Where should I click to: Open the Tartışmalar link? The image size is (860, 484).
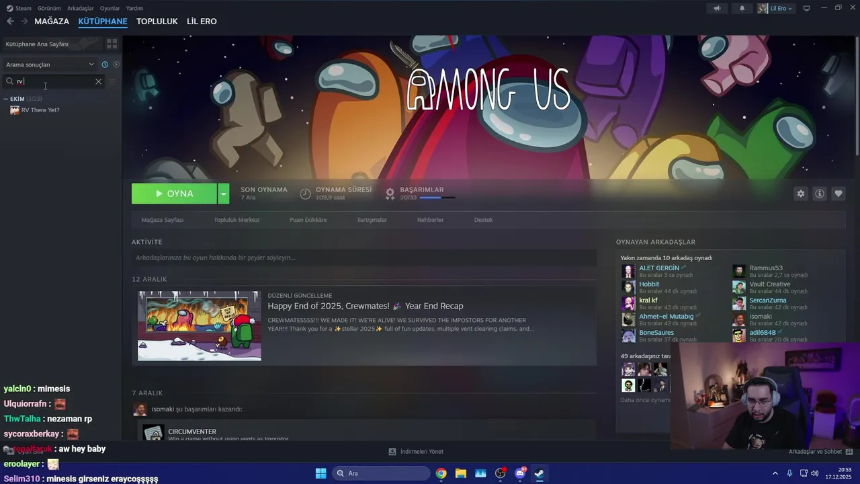(372, 220)
